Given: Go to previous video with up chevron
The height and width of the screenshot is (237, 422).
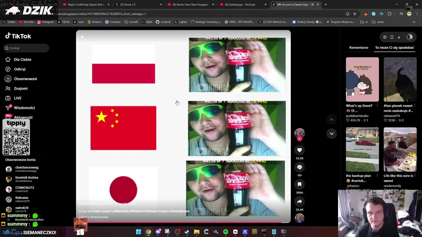Looking at the screenshot, I should 332,120.
